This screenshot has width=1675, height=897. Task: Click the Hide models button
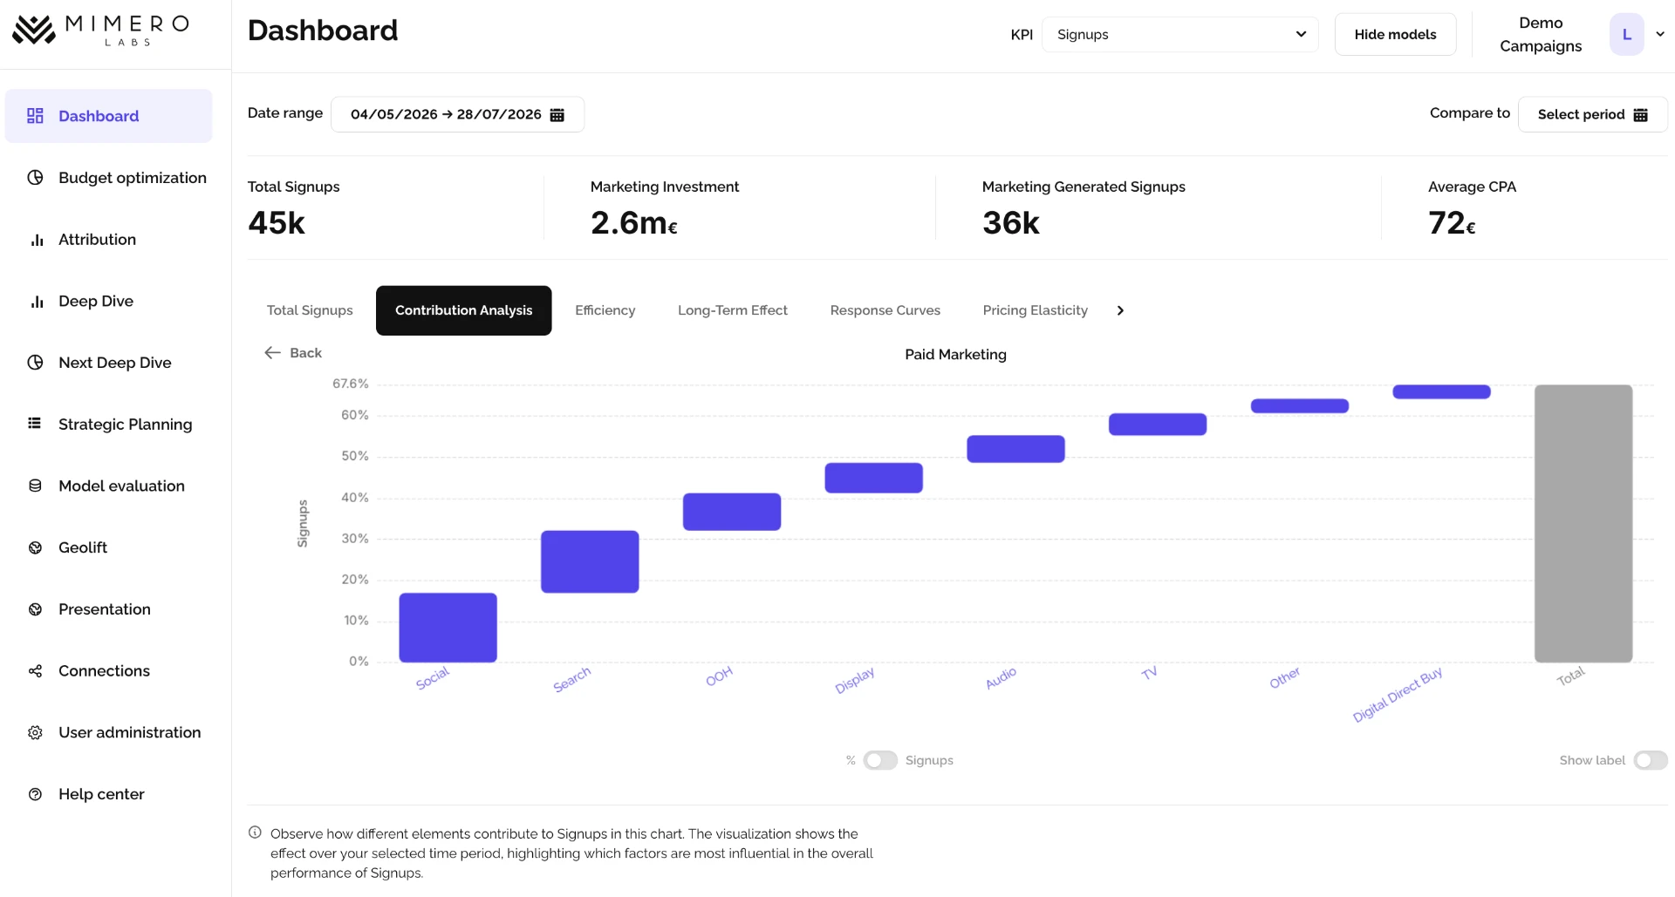(1395, 34)
